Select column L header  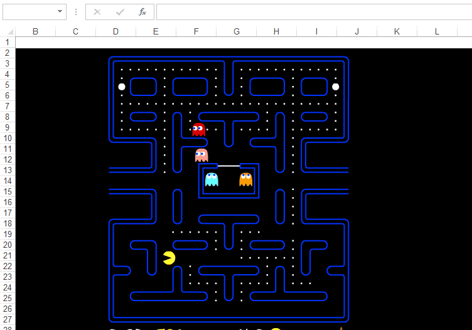point(437,31)
